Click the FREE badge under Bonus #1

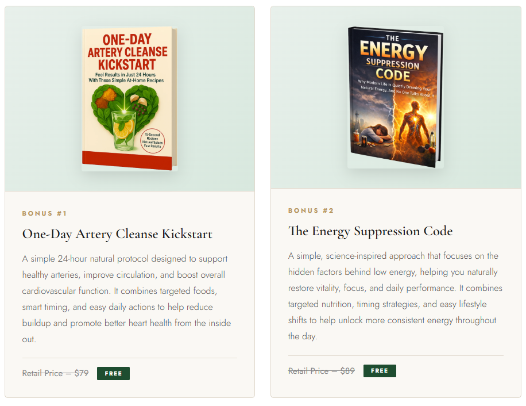[113, 373]
